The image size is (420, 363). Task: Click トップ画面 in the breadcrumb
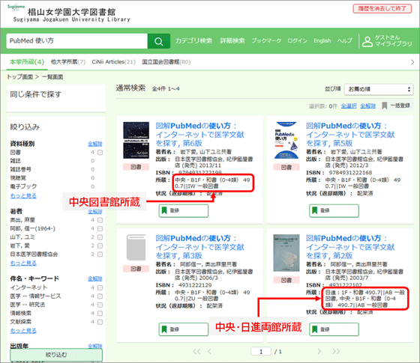coord(19,77)
